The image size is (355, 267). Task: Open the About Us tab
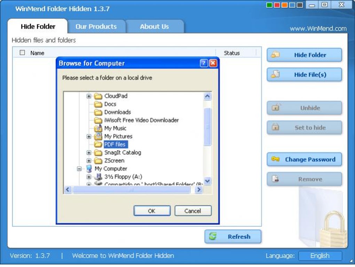(x=155, y=26)
